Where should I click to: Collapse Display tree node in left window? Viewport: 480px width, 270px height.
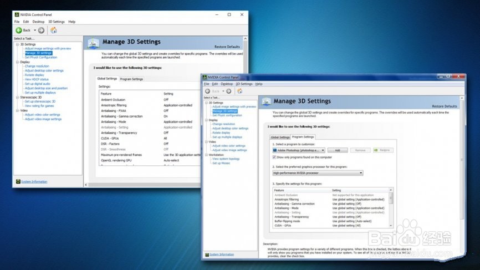[17, 62]
